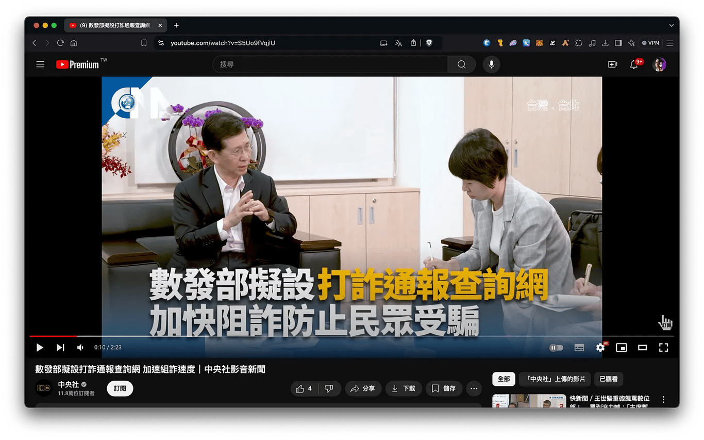
Task: Select the 全部 filter chip
Action: click(504, 379)
